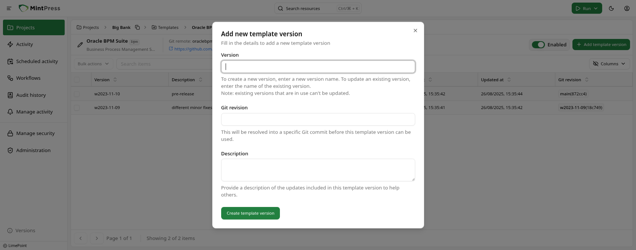Viewport: 636px width, 250px height.
Task: Select the checkbox for row w2023-11-10
Action: (77, 94)
